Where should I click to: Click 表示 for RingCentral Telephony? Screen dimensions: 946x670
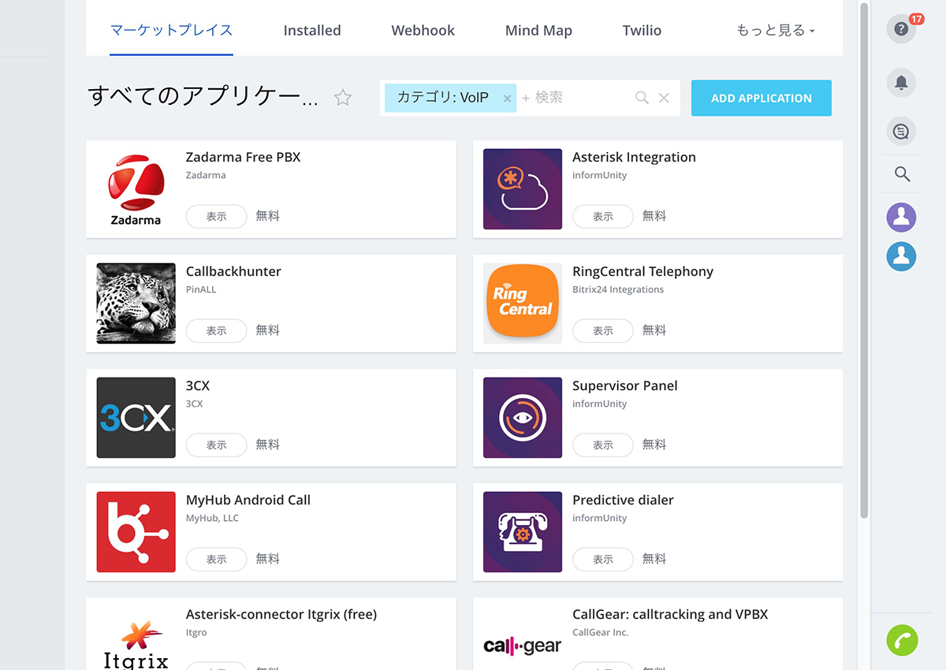click(602, 330)
